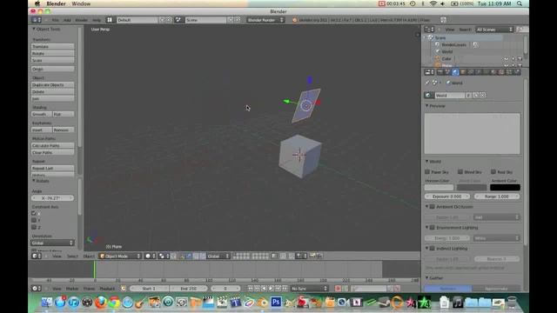Click the add new world plus icon

[476, 95]
